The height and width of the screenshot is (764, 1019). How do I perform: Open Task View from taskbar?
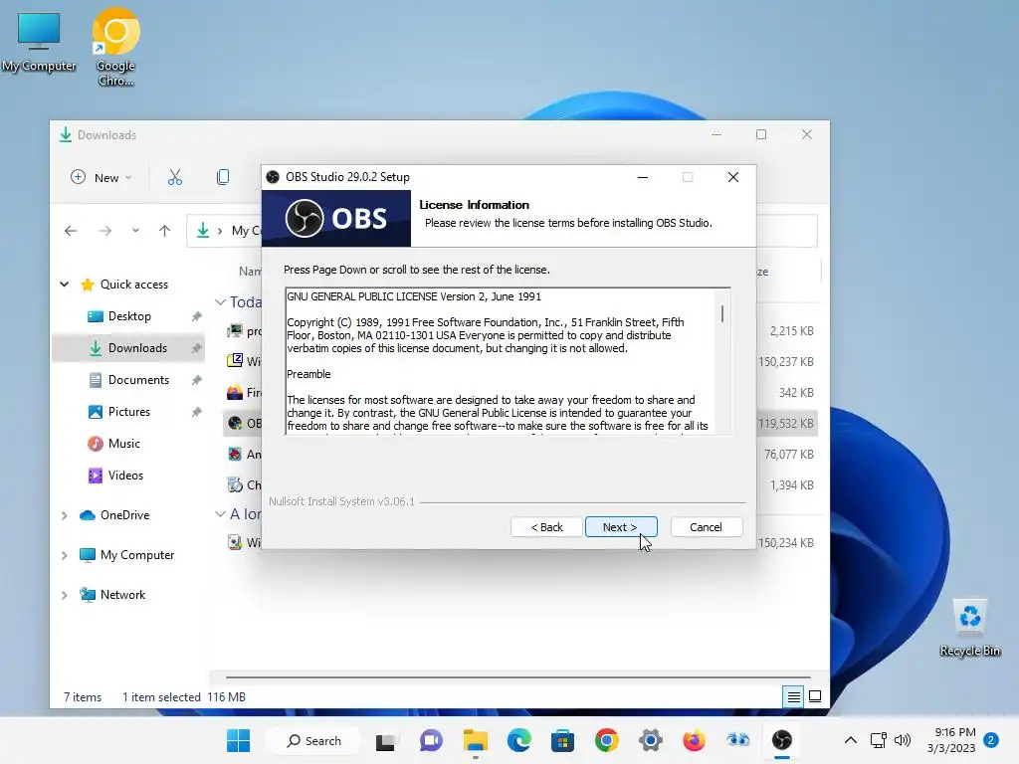click(385, 741)
